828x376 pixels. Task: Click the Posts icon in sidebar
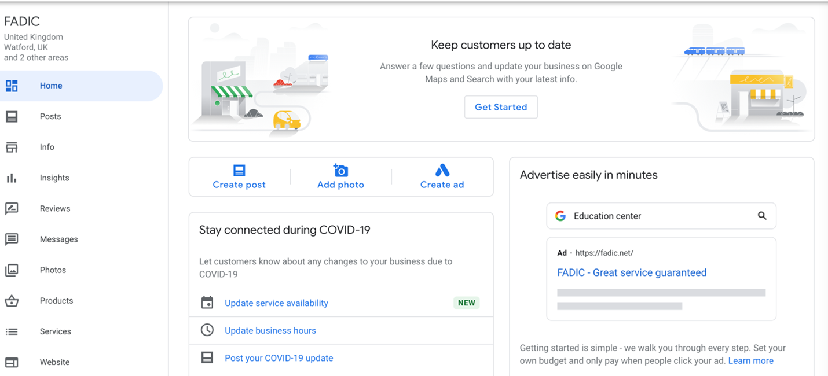tap(12, 116)
